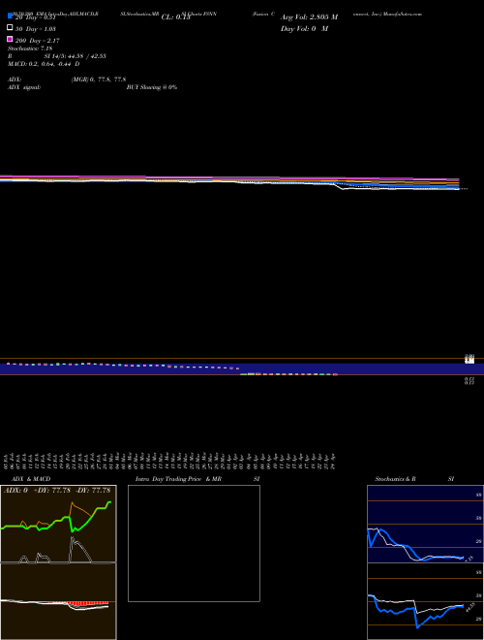Viewport: 484px width, 640px height.
Task: Open the lower RSI chart panel
Action: pyautogui.click(x=425, y=601)
